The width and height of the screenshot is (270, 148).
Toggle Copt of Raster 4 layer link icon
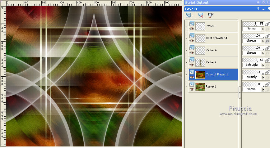[x=268, y=36]
